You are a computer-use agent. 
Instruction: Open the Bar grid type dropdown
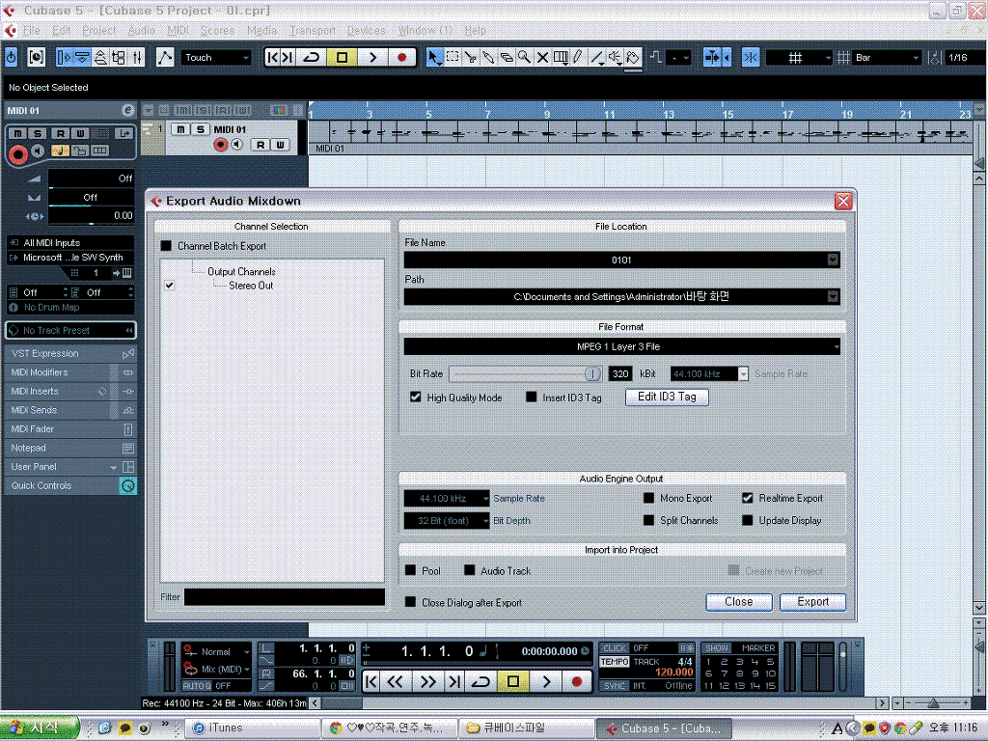888,57
